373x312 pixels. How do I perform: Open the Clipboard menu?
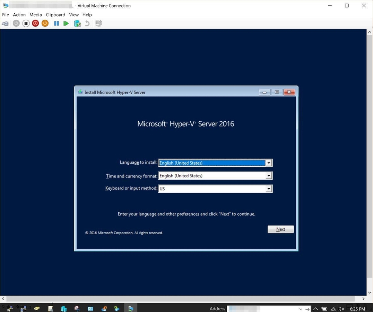tap(55, 15)
